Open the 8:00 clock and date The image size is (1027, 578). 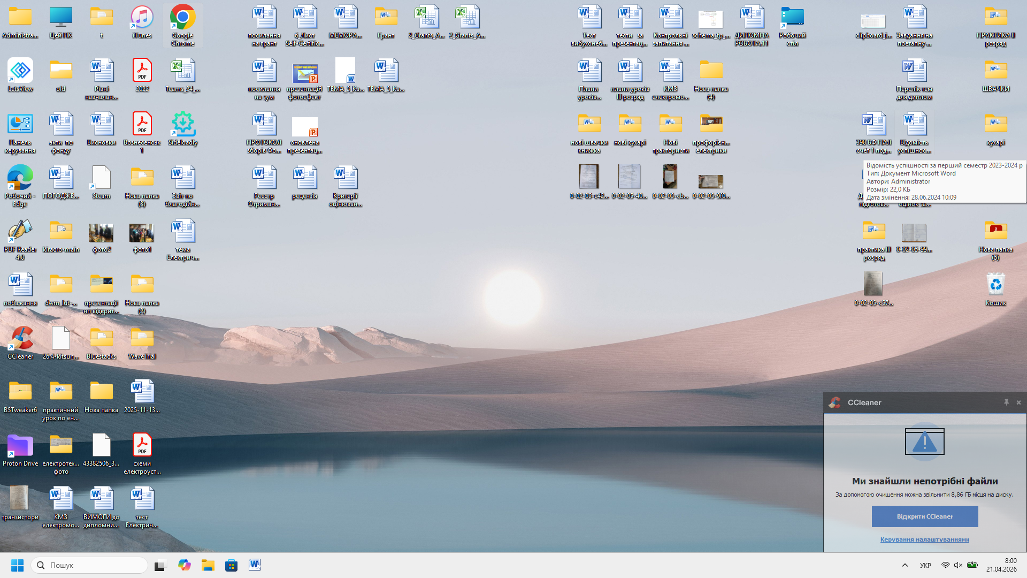1001,565
